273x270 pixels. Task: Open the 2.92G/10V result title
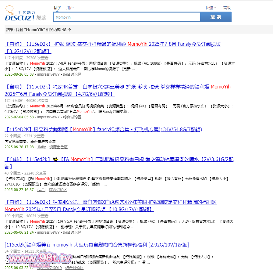(x=97, y=245)
